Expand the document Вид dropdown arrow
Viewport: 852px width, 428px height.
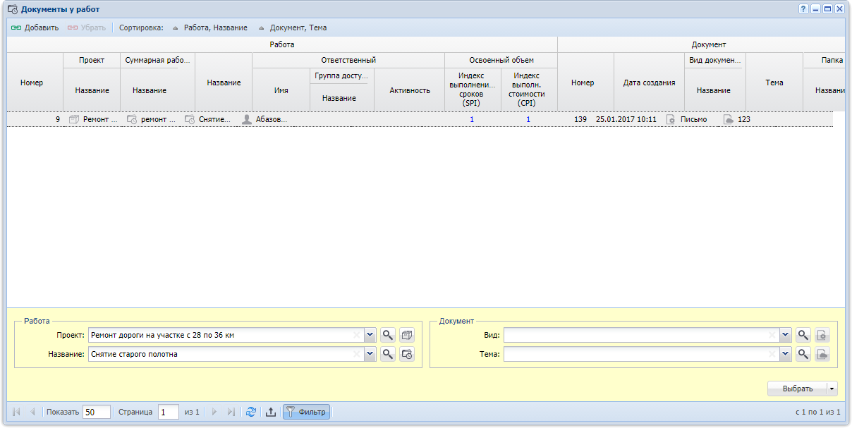coord(785,335)
